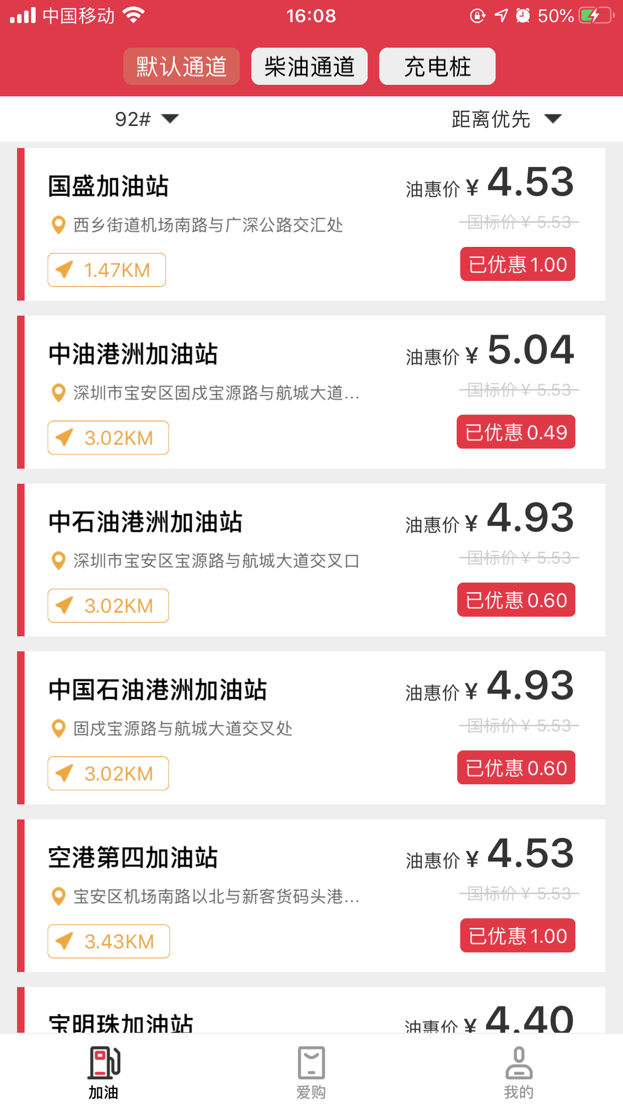Tap navigation arrow on 3.43KM badge
This screenshot has width=623, height=1108.
(65, 941)
